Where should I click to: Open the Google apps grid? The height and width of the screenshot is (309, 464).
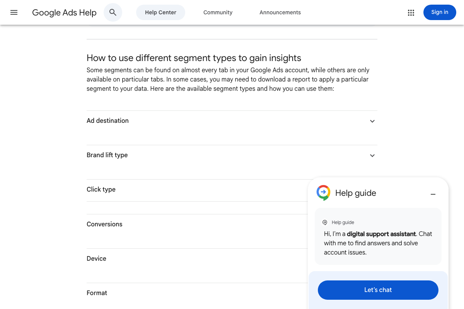pyautogui.click(x=411, y=12)
